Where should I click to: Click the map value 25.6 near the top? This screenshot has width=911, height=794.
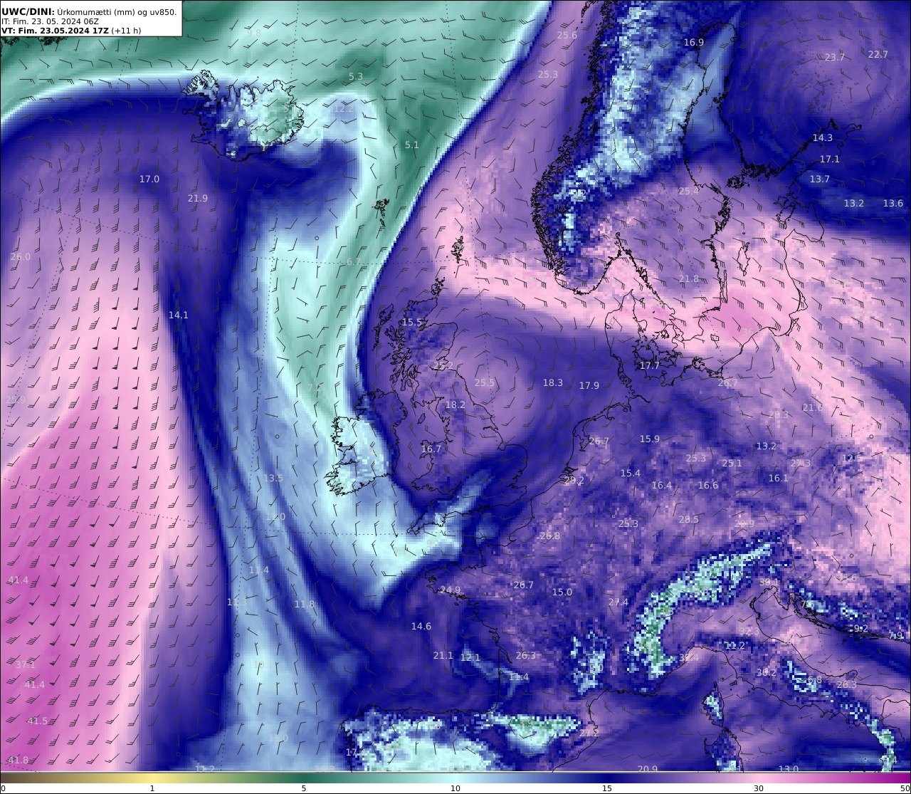[567, 36]
